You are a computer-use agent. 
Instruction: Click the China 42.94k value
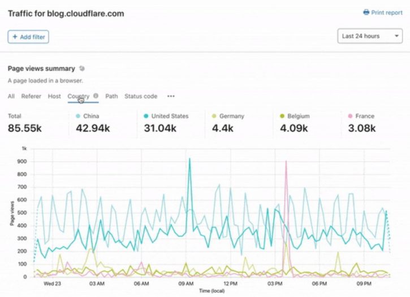pos(93,128)
